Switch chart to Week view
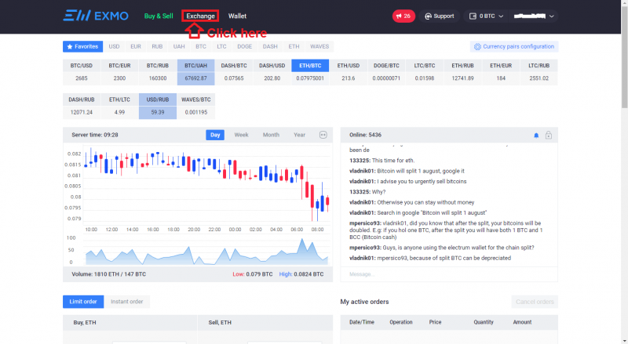 tap(241, 135)
